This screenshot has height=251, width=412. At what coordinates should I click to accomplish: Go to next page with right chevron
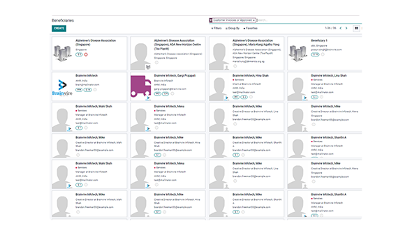pos(346,28)
